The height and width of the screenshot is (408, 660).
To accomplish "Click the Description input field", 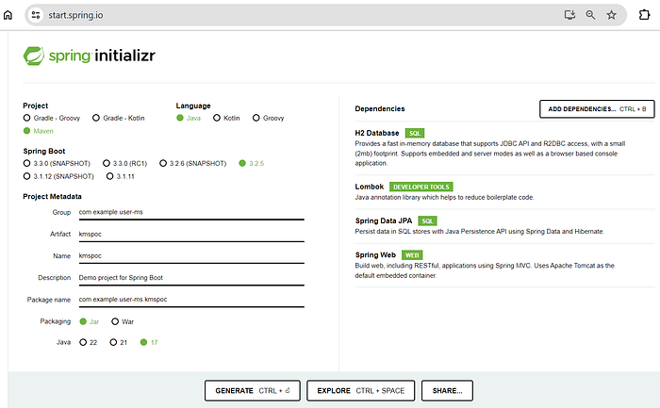I will 191,278.
